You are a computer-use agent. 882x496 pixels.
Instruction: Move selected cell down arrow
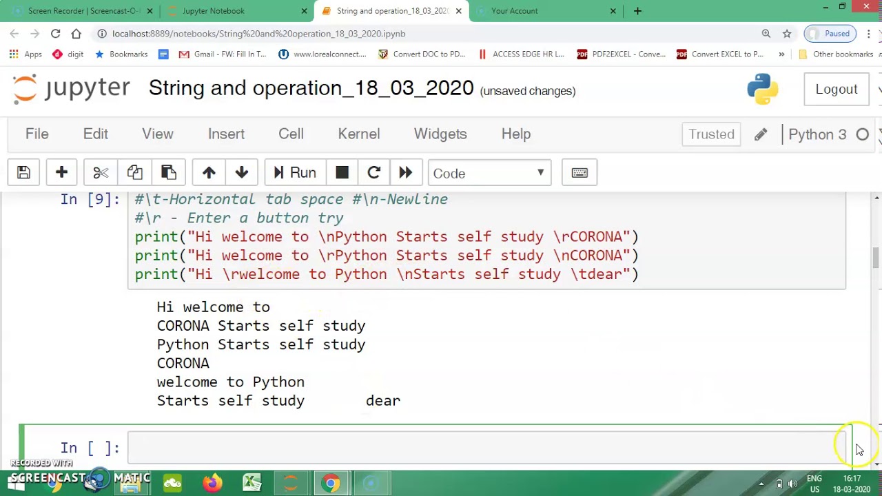click(x=242, y=173)
